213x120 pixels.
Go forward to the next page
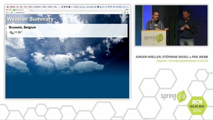(9, 13)
